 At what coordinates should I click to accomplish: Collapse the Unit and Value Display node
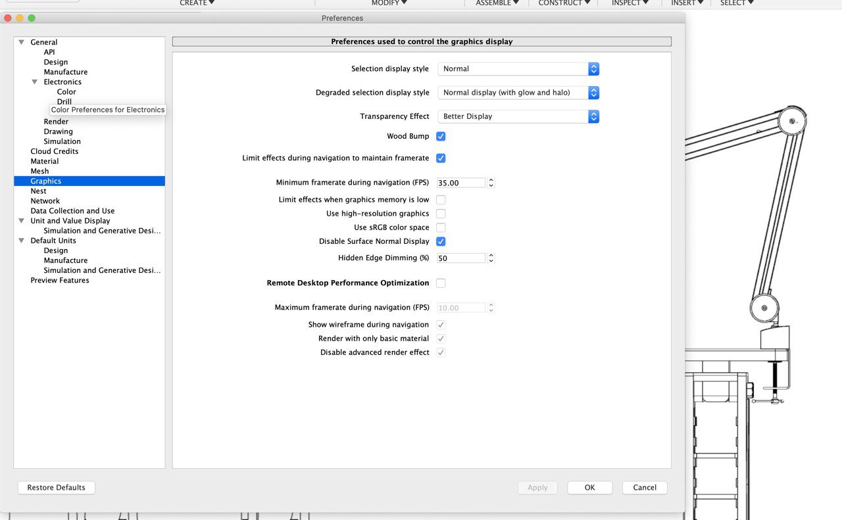[x=22, y=221]
